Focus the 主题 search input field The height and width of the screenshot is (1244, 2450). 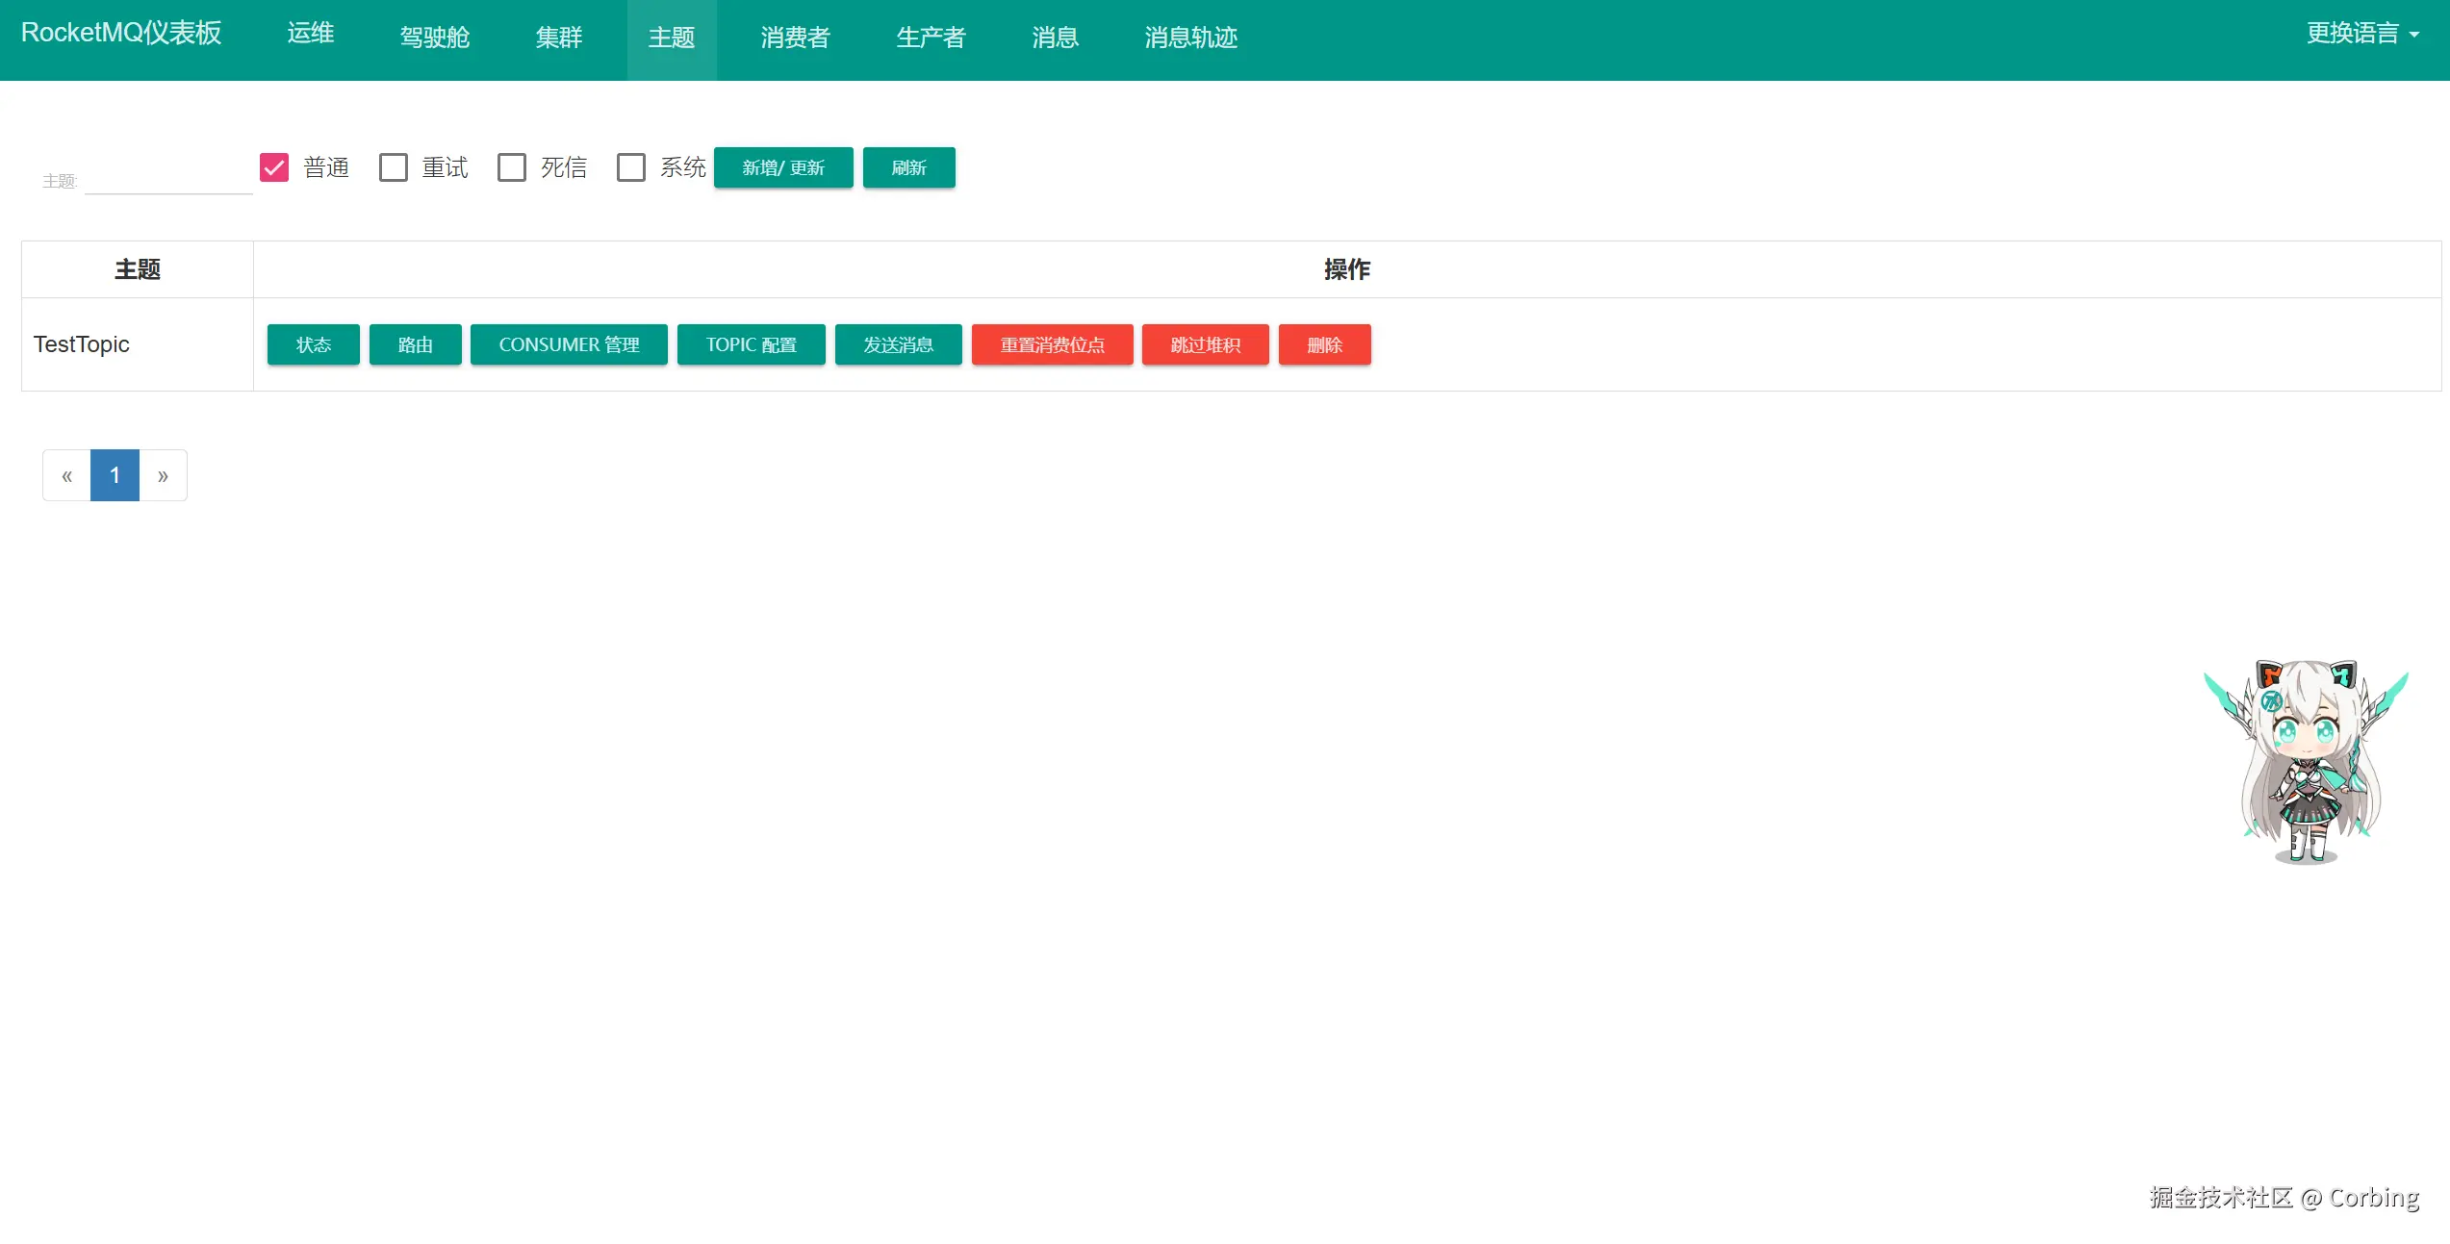click(168, 179)
